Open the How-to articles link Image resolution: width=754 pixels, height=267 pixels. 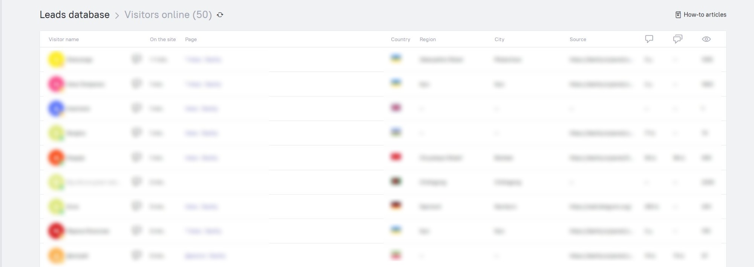(701, 15)
